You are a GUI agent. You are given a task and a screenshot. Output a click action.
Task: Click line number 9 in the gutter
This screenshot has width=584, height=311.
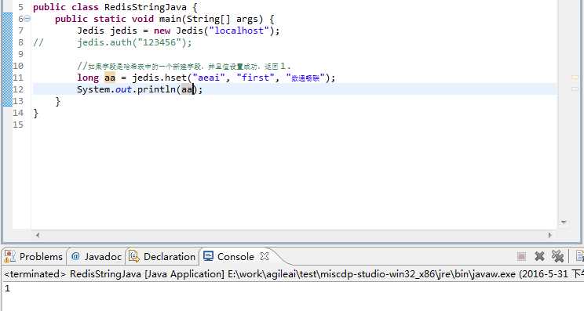[x=20, y=54]
